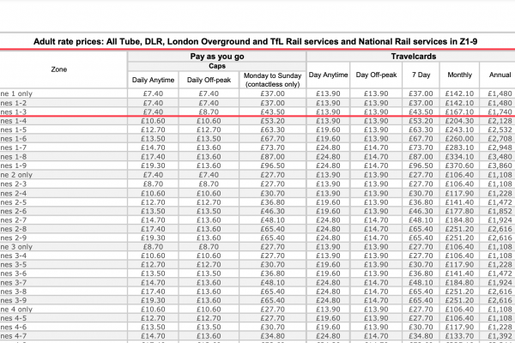
Task: Select the £43.50 weekly cap for Zones 1-3
Action: (x=274, y=112)
